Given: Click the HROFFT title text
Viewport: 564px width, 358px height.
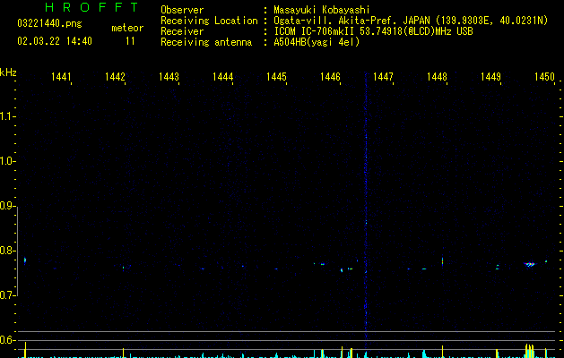Looking at the screenshot, I should coord(92,7).
